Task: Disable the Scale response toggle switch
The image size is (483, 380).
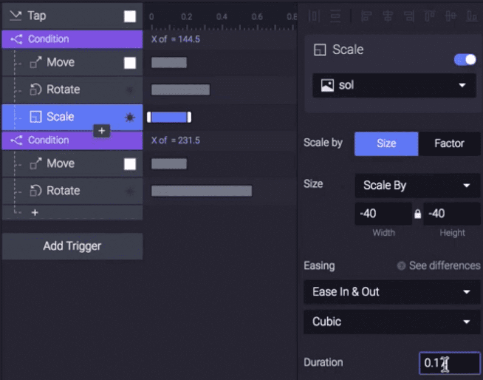Action: tap(465, 60)
